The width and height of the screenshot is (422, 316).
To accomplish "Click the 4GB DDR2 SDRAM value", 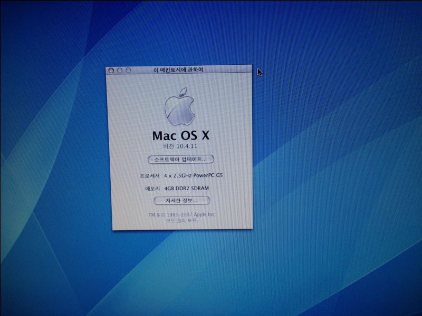I will click(187, 188).
